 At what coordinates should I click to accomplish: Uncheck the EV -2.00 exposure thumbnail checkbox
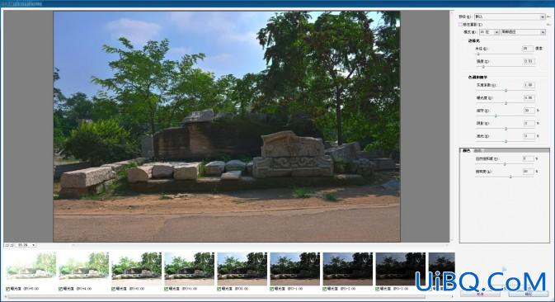coord(325,289)
